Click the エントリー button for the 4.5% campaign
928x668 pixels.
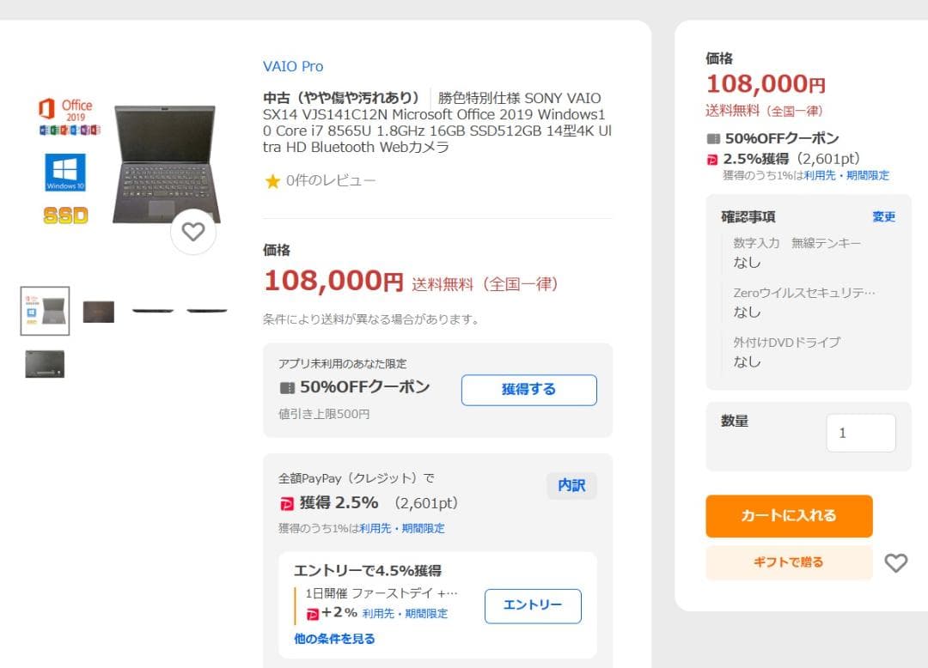point(533,606)
